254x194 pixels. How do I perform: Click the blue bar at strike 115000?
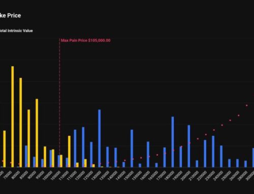click(x=75, y=148)
